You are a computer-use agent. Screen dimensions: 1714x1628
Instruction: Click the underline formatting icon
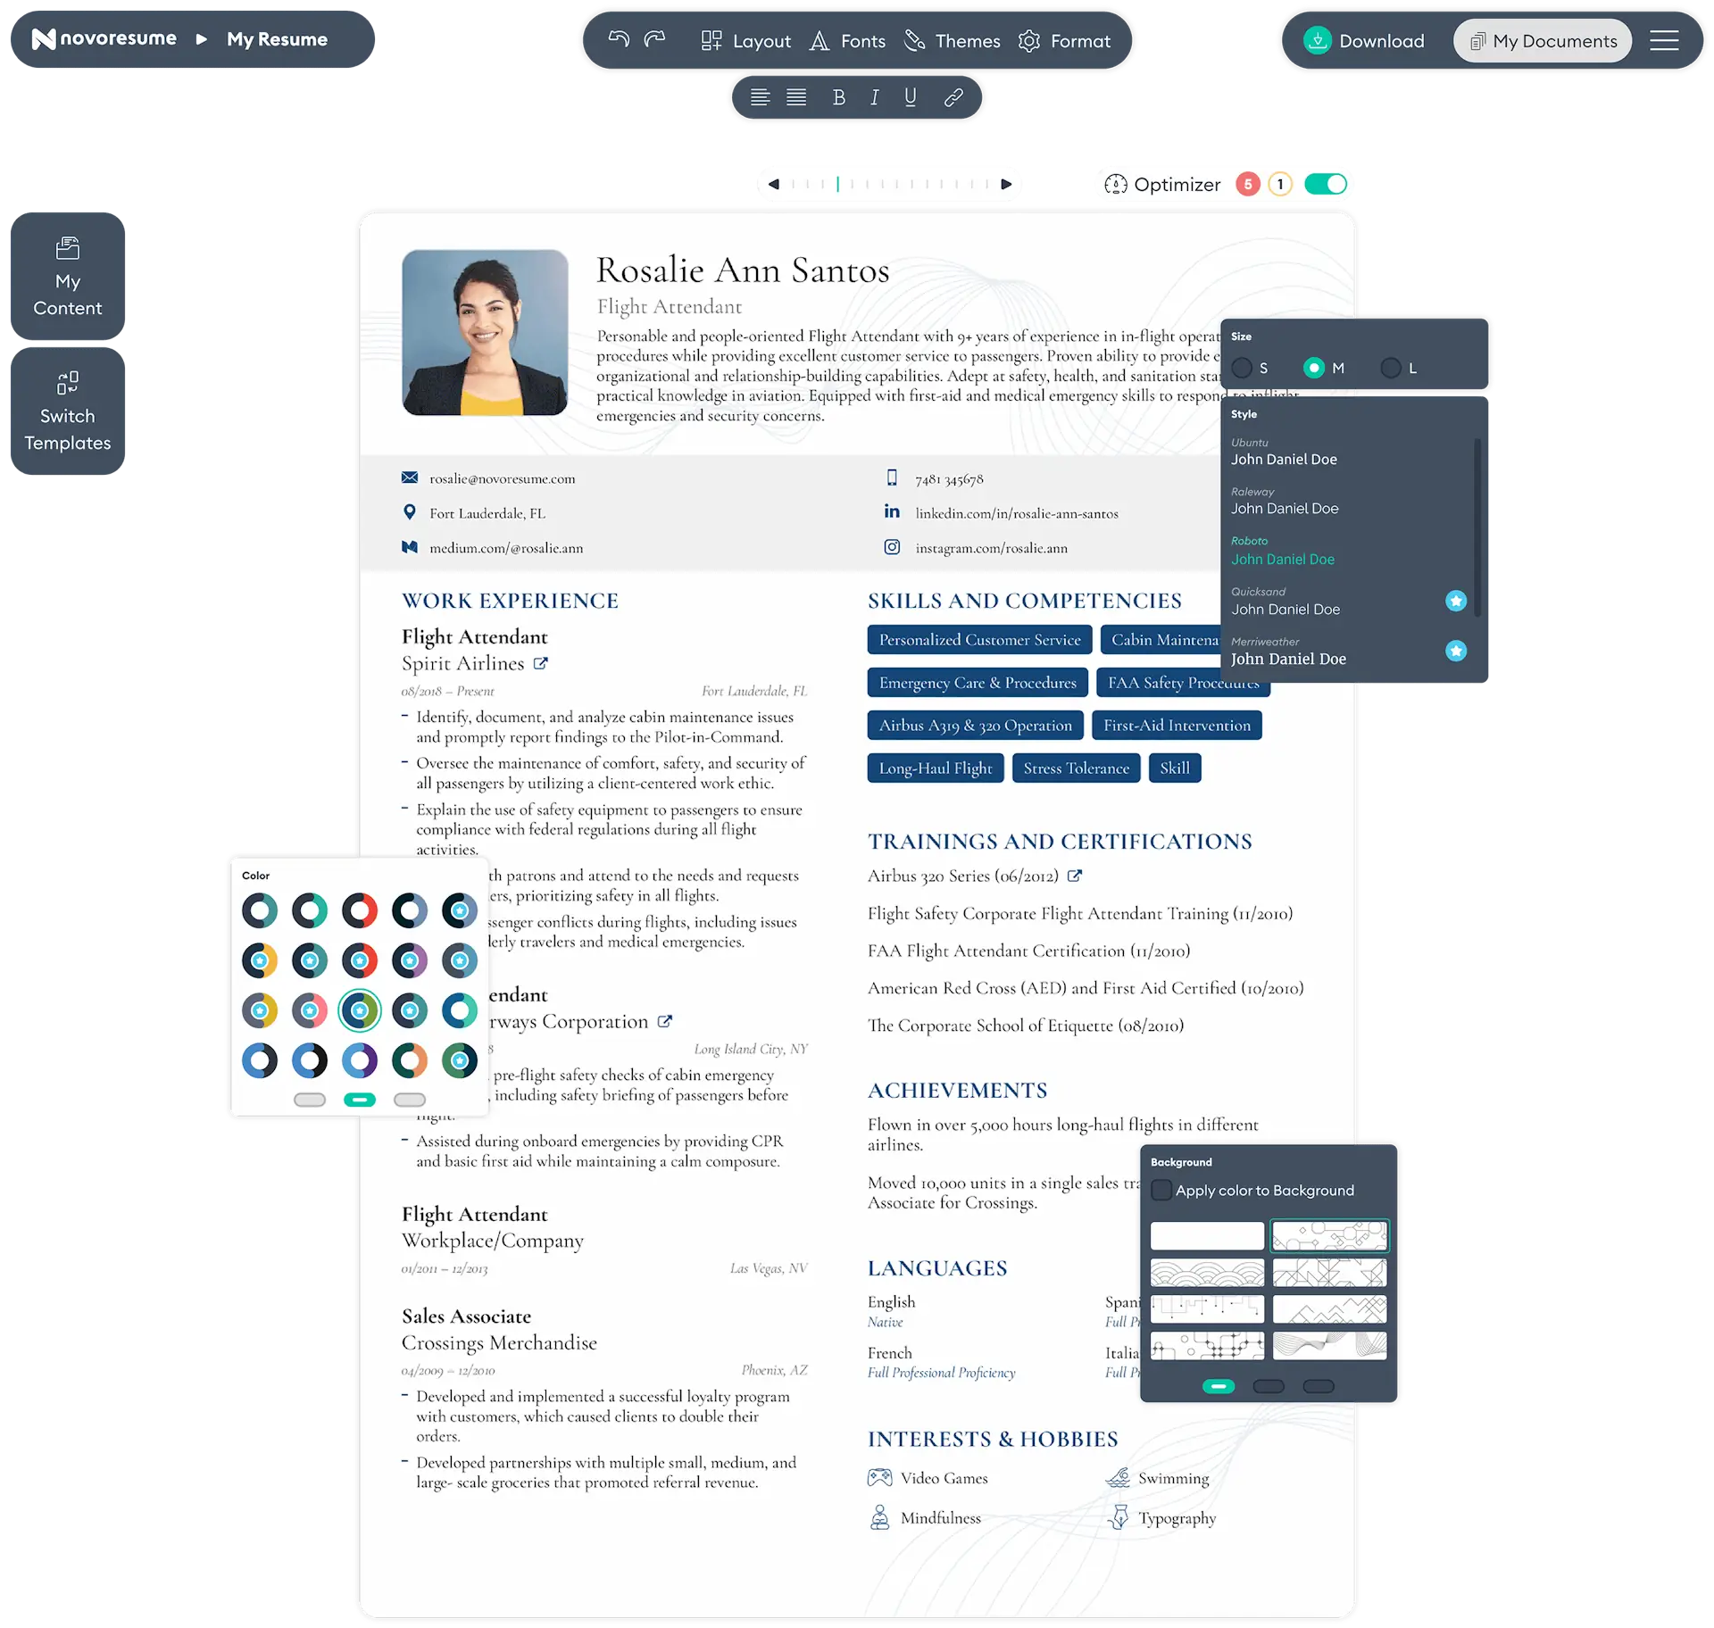coord(911,98)
